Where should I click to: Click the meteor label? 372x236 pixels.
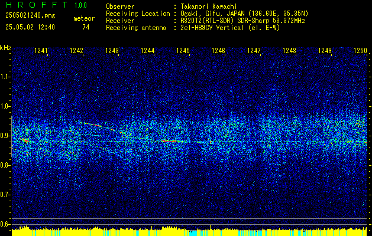pyautogui.click(x=84, y=18)
